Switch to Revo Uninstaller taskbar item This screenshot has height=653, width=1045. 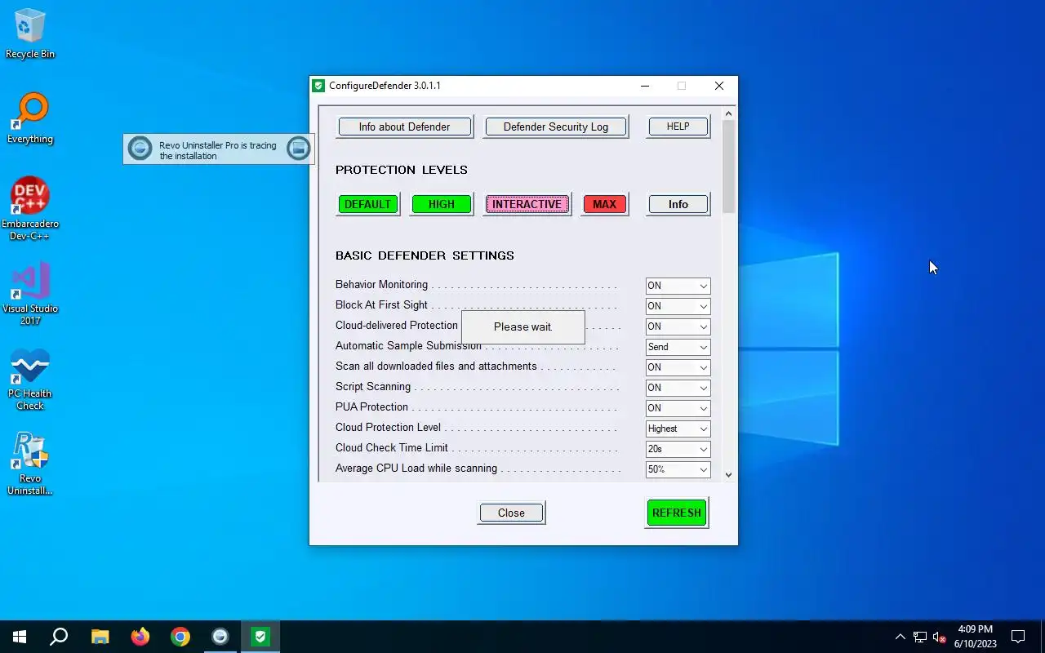click(x=220, y=637)
